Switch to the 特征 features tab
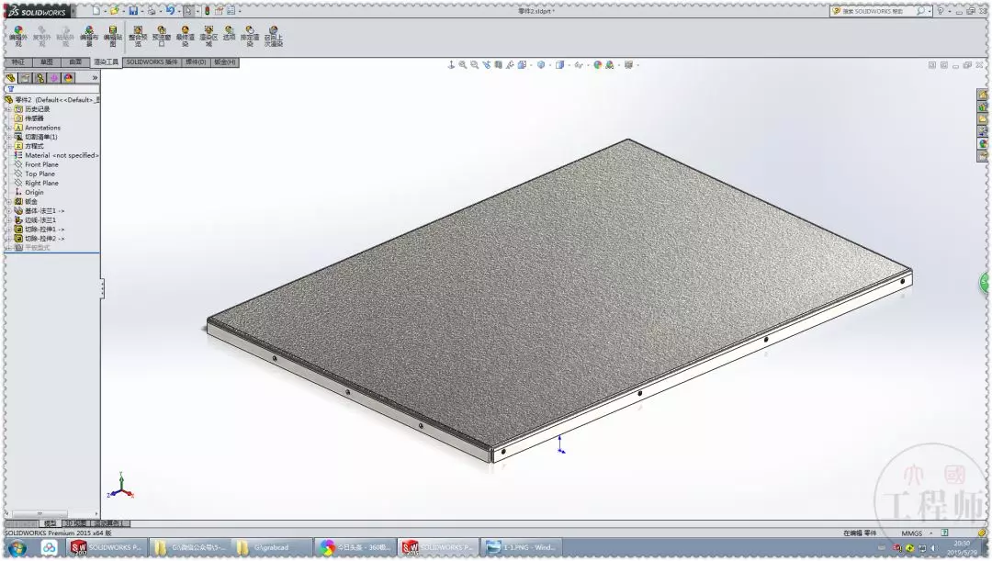This screenshot has width=992, height=561. (x=18, y=62)
